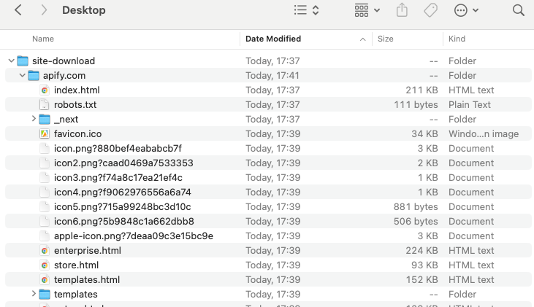
Task: Click the icon4.png?f9062976556a6a74 document icon
Action: pos(45,192)
